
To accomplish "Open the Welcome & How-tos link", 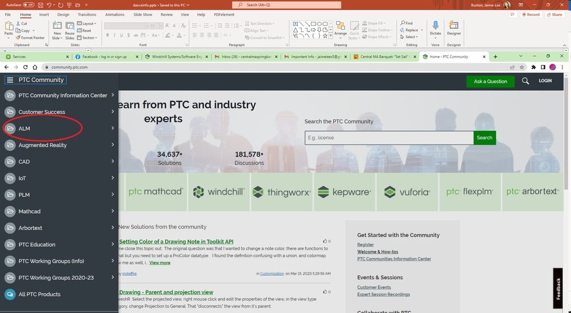I will (379, 251).
